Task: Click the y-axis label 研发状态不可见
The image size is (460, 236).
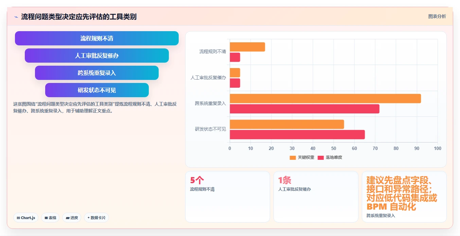Action: (x=211, y=129)
